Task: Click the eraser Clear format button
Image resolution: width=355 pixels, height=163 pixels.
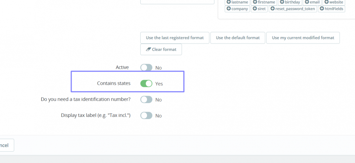Action: [161, 50]
